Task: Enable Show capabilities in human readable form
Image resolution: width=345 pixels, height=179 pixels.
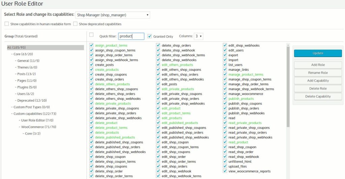Action: (x=7, y=24)
